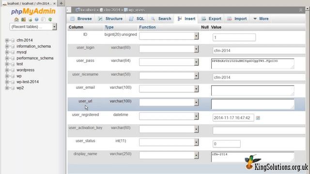Image resolution: width=310 pixels, height=174 pixels.
Task: Click the user_registered datetime field
Action: [233, 118]
